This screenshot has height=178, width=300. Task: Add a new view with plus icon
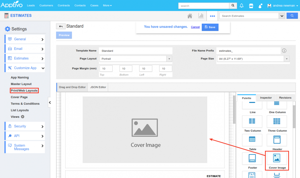(x=23, y=117)
